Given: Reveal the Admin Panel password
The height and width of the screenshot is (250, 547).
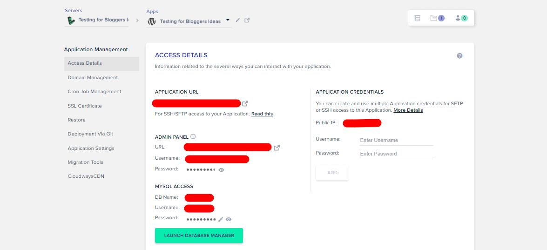Looking at the screenshot, I should (x=221, y=170).
